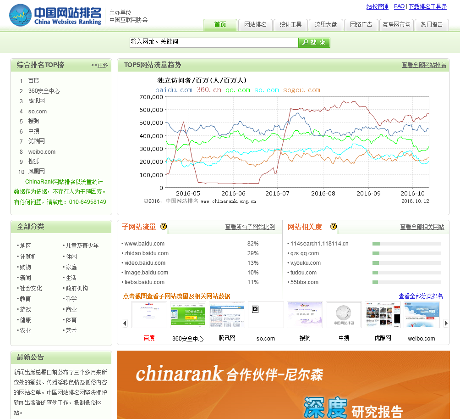
Task: Open the 儿童及青少年 category
Action: pyautogui.click(x=82, y=246)
